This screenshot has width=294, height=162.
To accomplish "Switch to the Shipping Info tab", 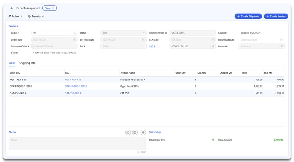I will point(27,63).
